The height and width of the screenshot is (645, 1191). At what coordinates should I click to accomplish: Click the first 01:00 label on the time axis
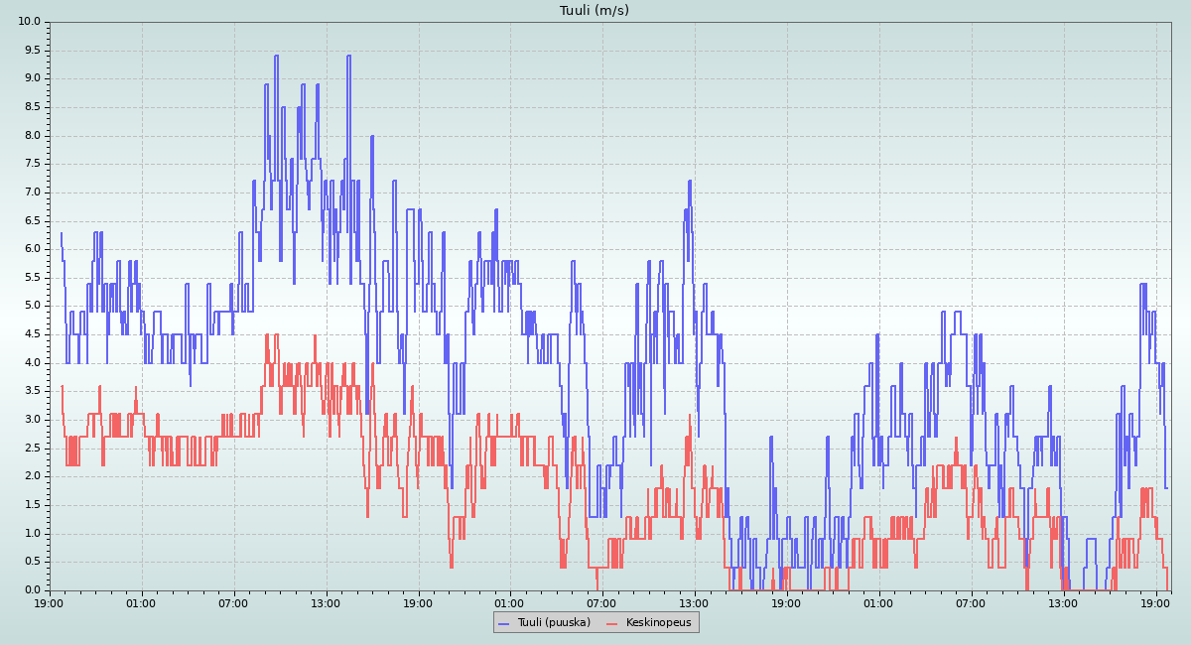[142, 602]
